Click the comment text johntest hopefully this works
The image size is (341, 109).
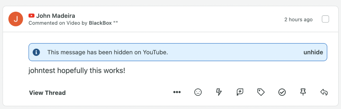[x=77, y=71]
